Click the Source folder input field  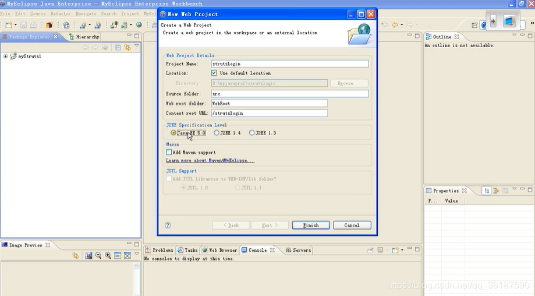click(x=290, y=94)
